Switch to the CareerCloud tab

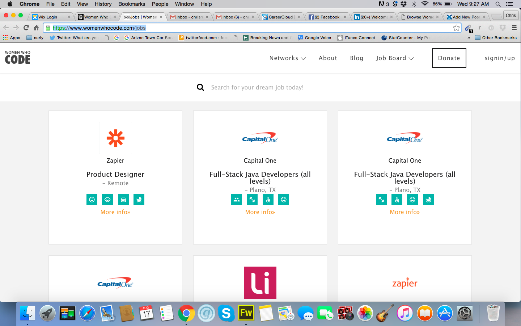click(x=281, y=17)
